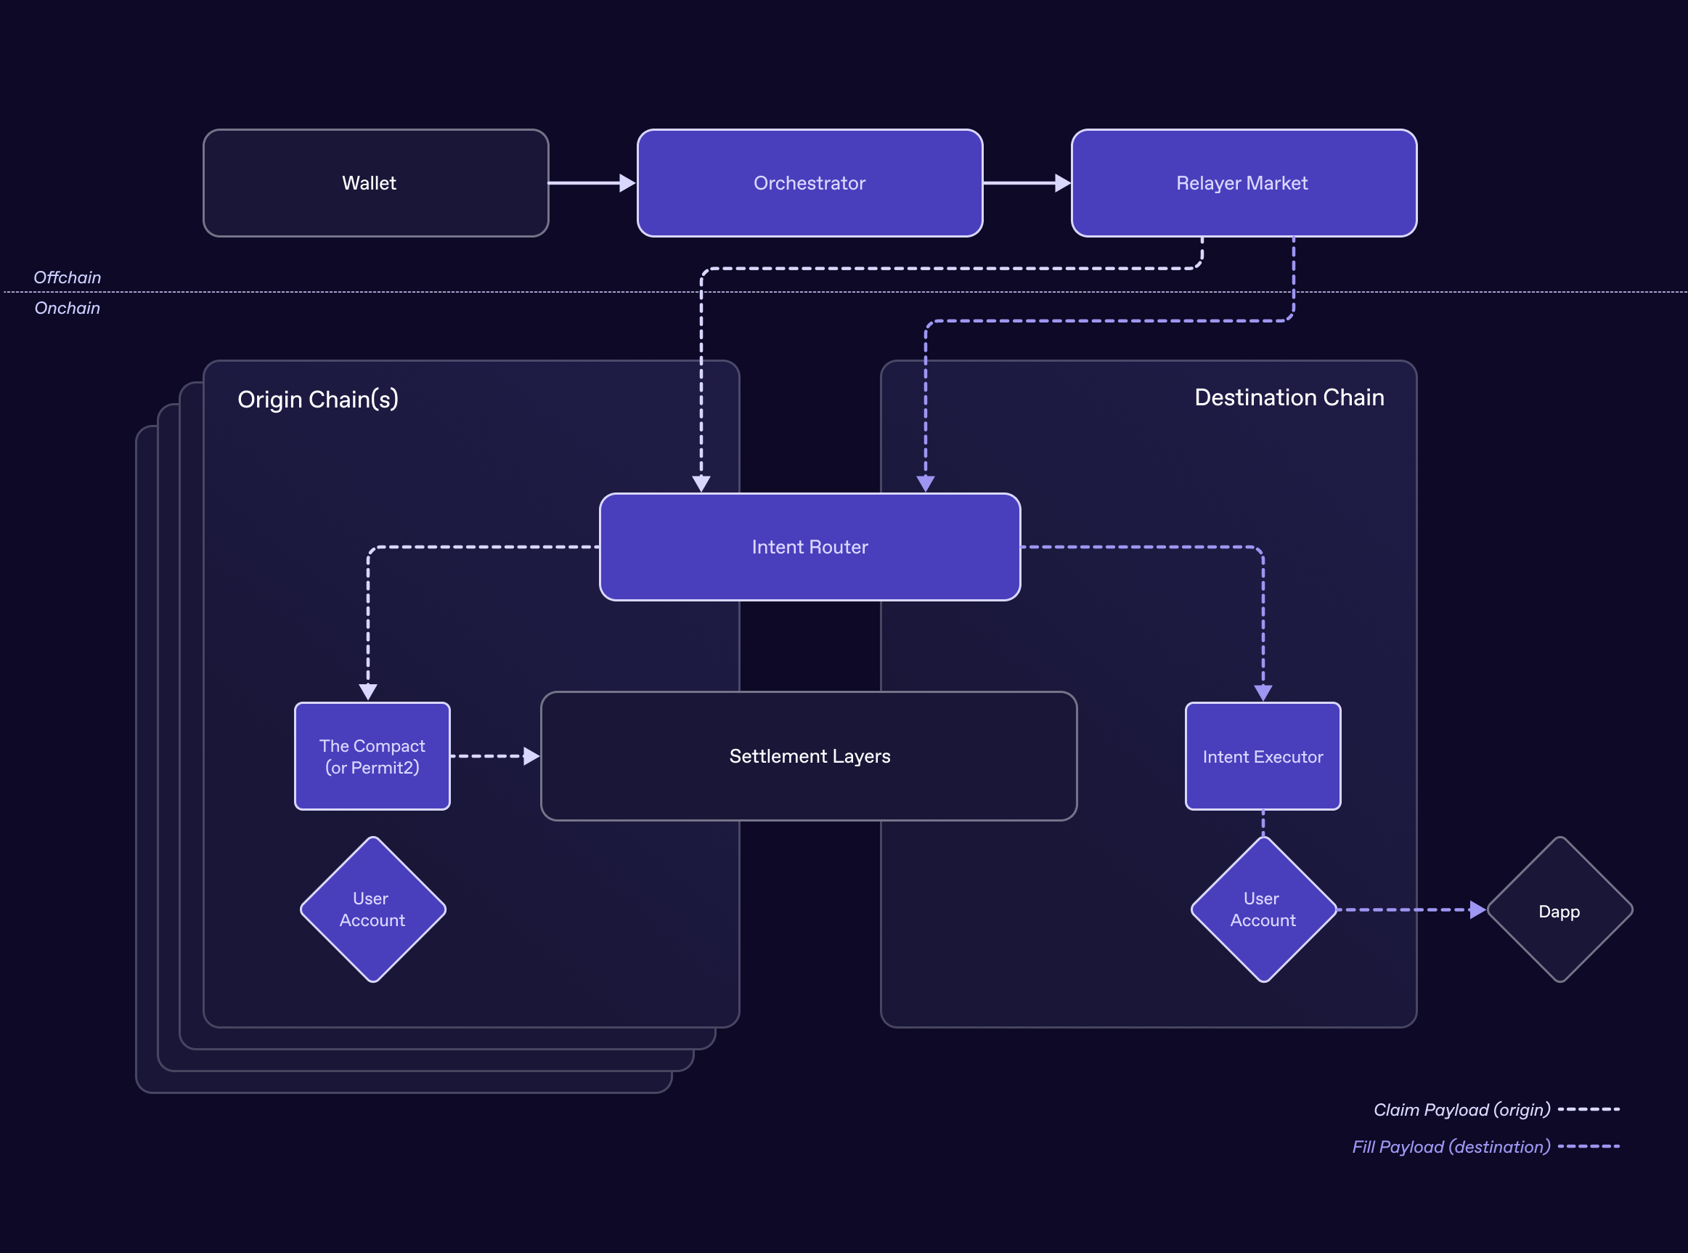Click User Account diamond in Destination Chain
Image resolution: width=1688 pixels, height=1253 pixels.
point(1263,909)
